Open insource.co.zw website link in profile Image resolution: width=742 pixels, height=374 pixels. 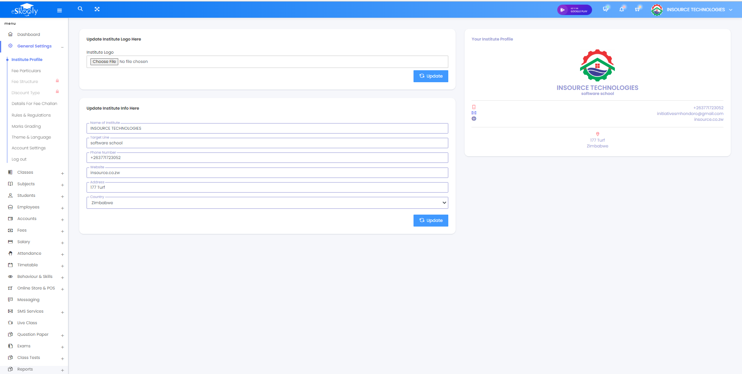click(x=708, y=119)
